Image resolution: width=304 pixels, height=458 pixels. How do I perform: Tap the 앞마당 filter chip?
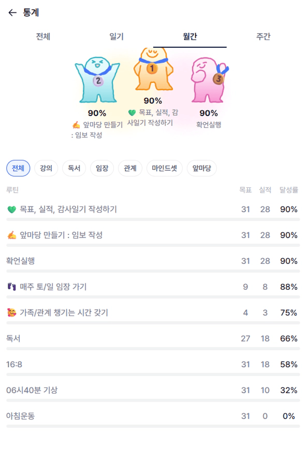[x=202, y=169]
